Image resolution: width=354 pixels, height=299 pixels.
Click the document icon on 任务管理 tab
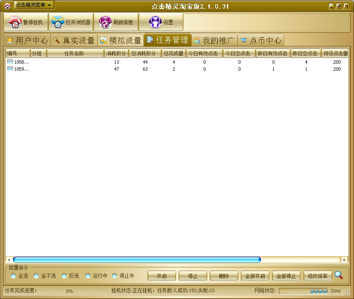coord(150,40)
